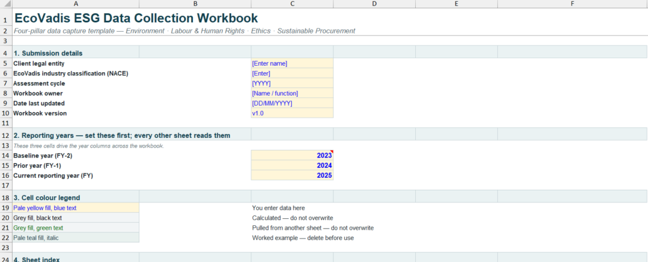The height and width of the screenshot is (262, 648).
Task: Click the baseline year value 2023
Action: pyautogui.click(x=292, y=156)
